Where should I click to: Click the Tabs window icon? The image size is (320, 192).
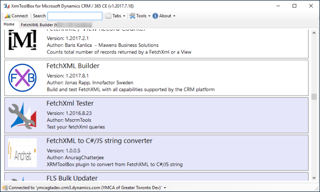click(x=108, y=16)
